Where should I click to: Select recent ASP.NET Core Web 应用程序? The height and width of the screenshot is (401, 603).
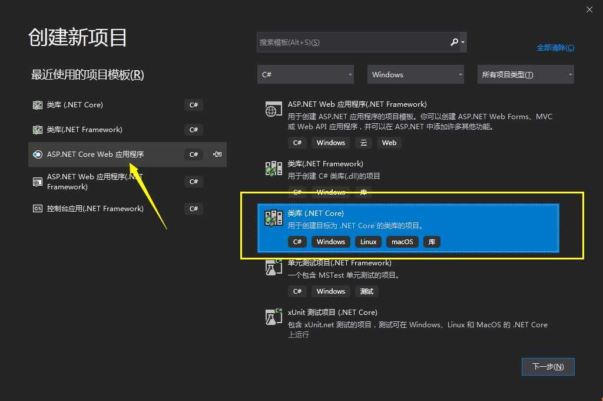[127, 155]
